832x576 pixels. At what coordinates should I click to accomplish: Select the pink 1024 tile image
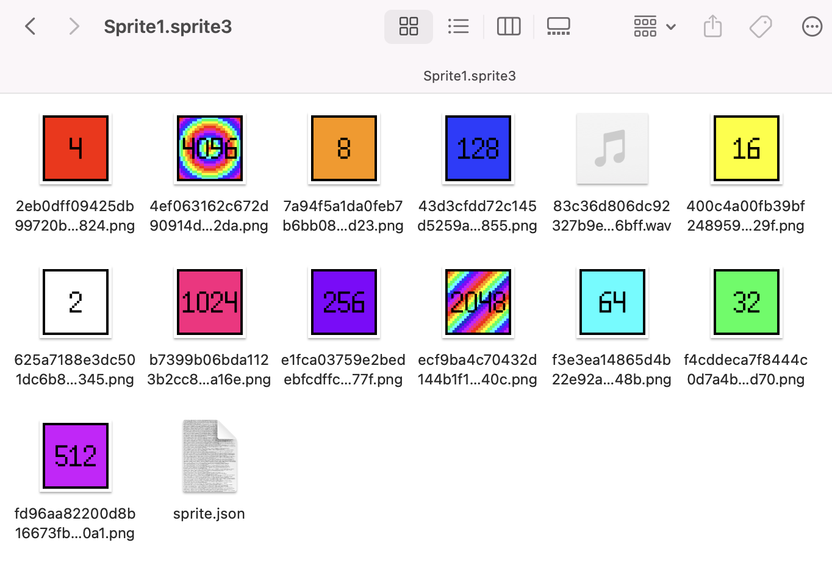pyautogui.click(x=210, y=302)
